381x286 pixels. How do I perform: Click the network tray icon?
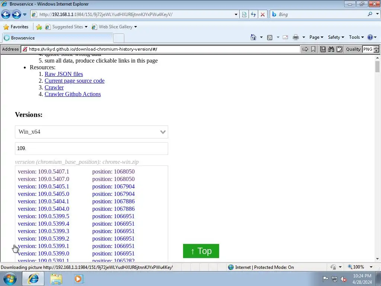[334, 279]
